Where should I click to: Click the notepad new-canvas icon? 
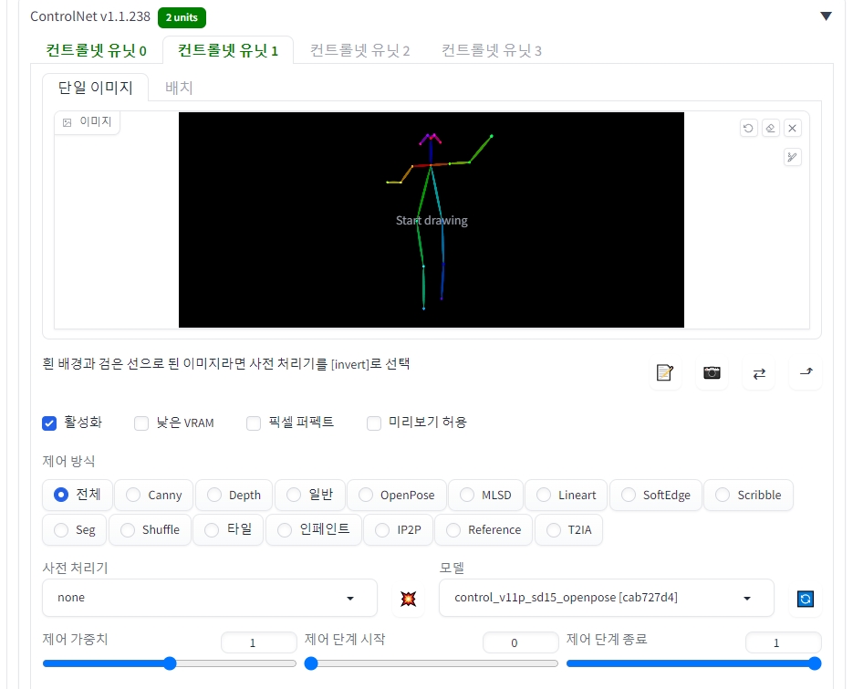pos(665,373)
